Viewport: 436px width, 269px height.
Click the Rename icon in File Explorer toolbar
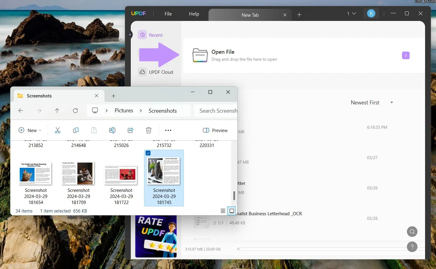coord(112,130)
